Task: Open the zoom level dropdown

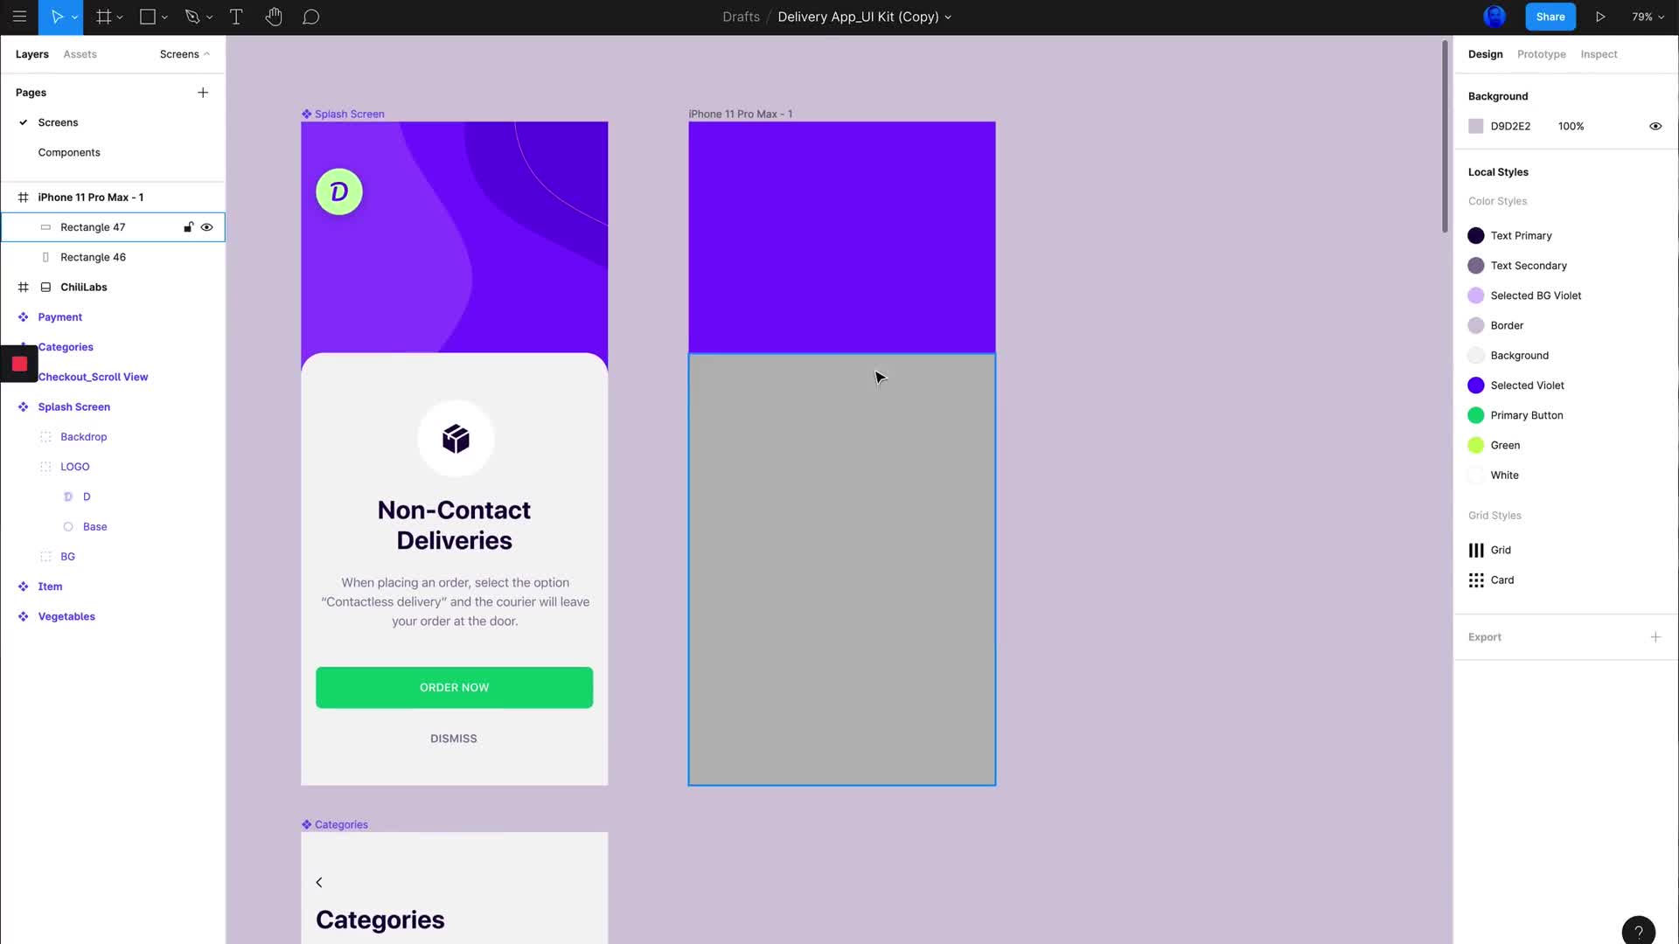Action: (1649, 17)
